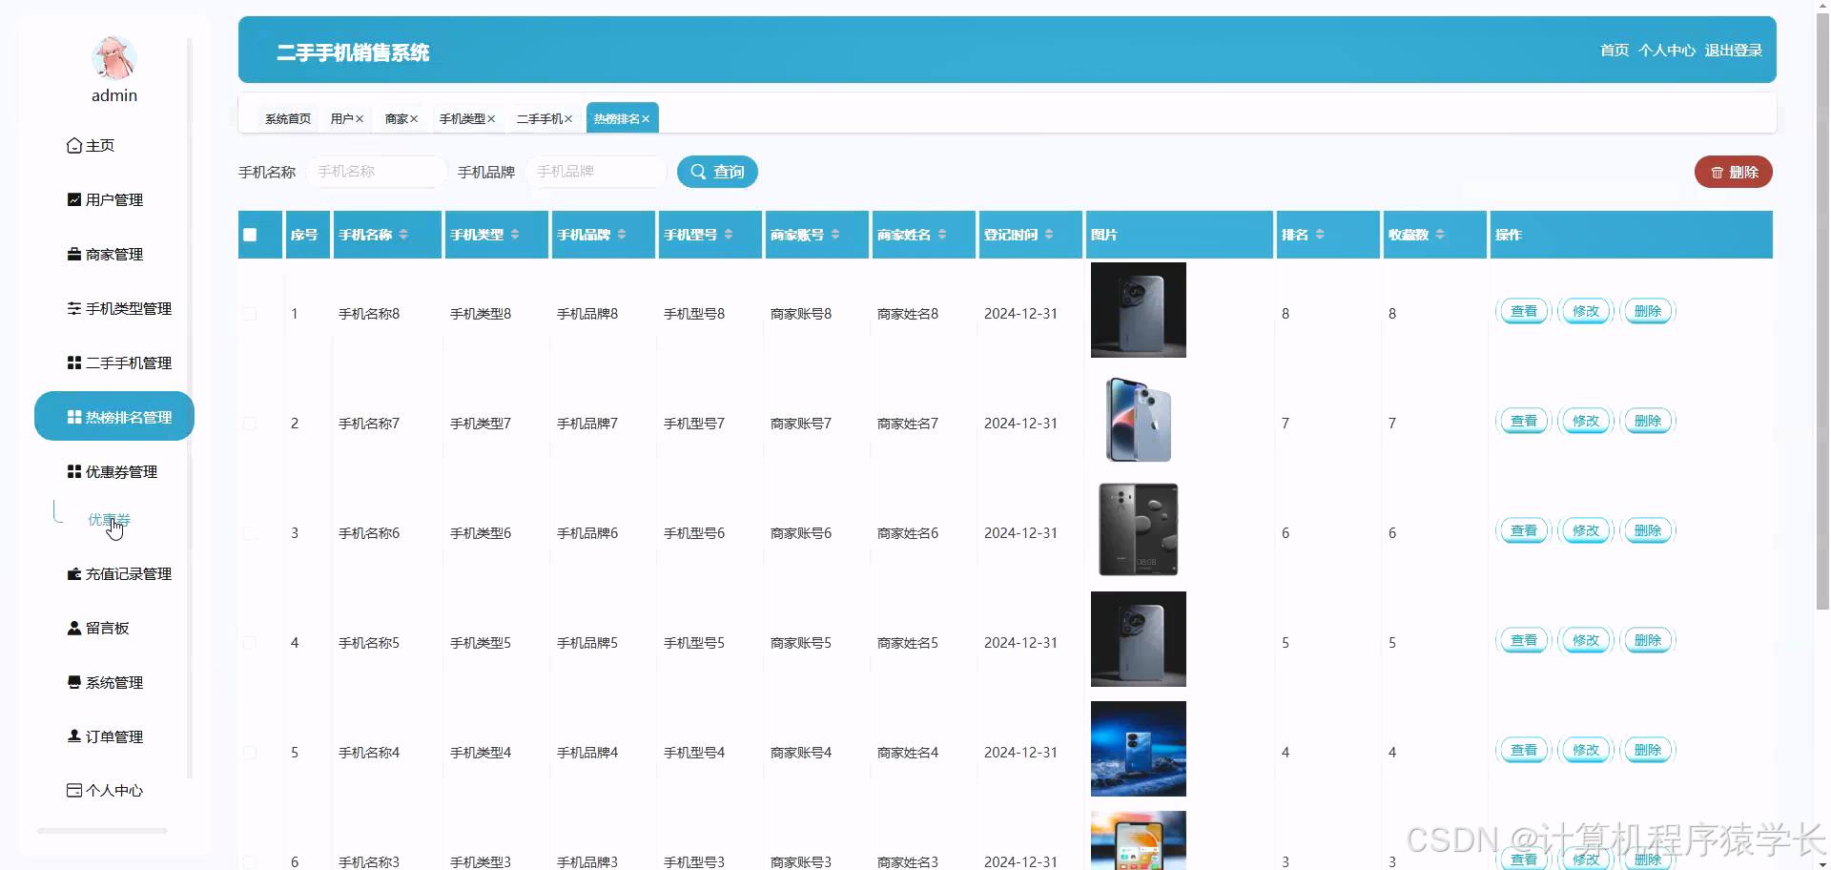Click 查看 for the 手机名称8 row

[x=1524, y=312]
